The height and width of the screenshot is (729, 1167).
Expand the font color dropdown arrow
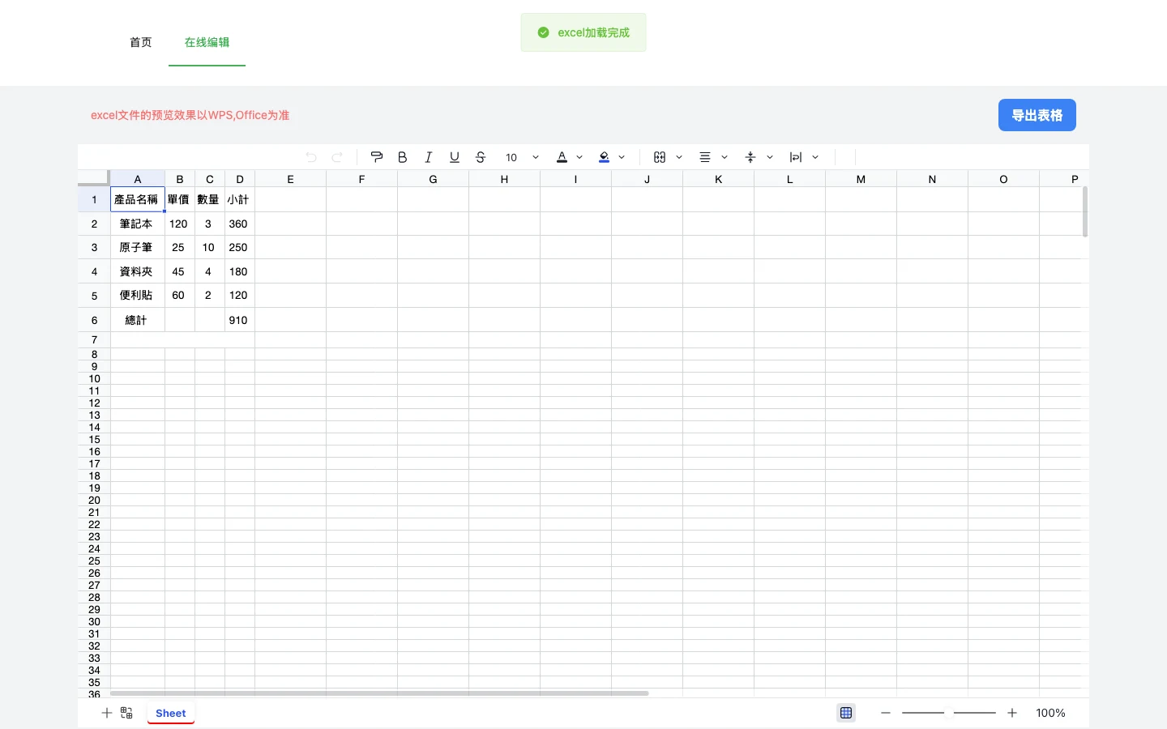point(579,157)
